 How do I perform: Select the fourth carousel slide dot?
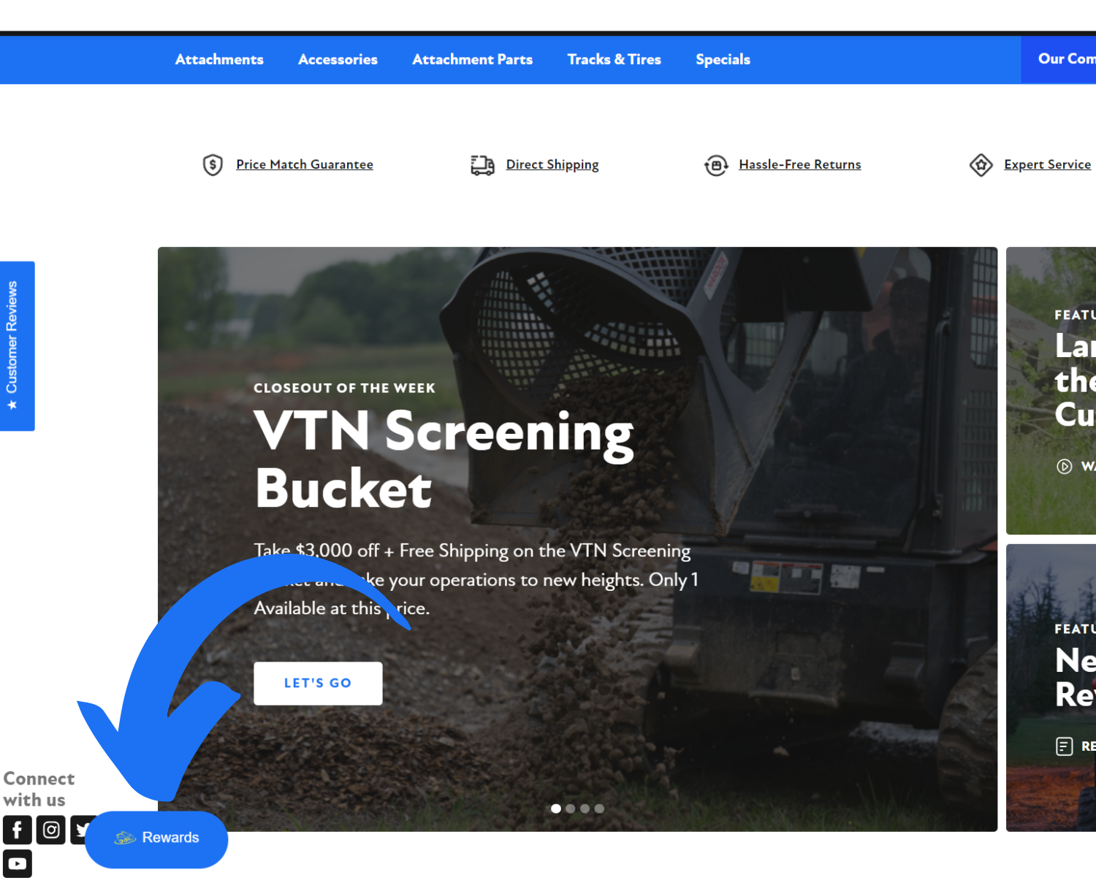point(599,808)
